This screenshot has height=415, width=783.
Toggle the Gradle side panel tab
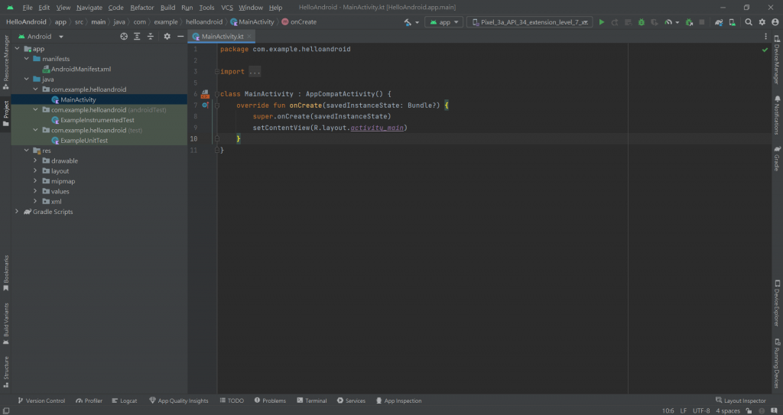tap(777, 159)
